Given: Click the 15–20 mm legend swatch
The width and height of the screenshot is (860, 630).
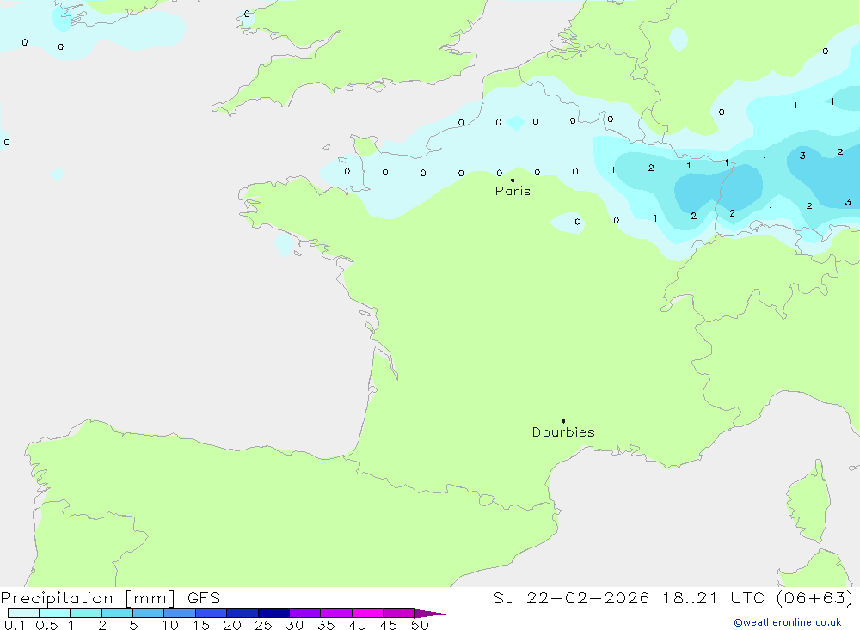Looking at the screenshot, I should click(212, 613).
